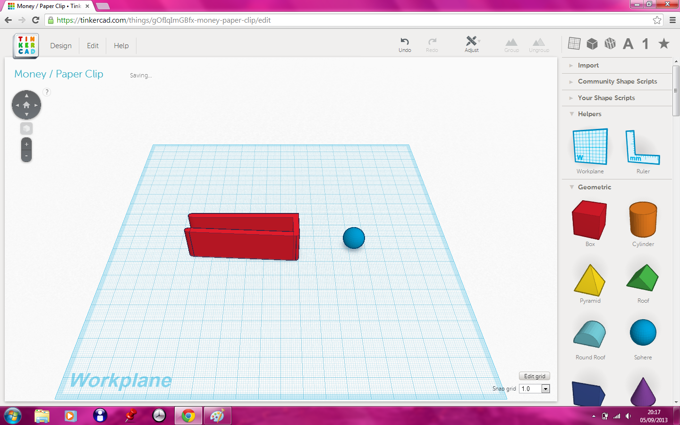Viewport: 680px width, 425px height.
Task: Choose the red Box shape
Action: (x=589, y=220)
